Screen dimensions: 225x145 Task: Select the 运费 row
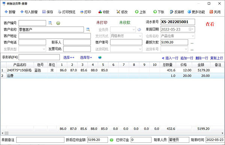[x=112, y=76]
